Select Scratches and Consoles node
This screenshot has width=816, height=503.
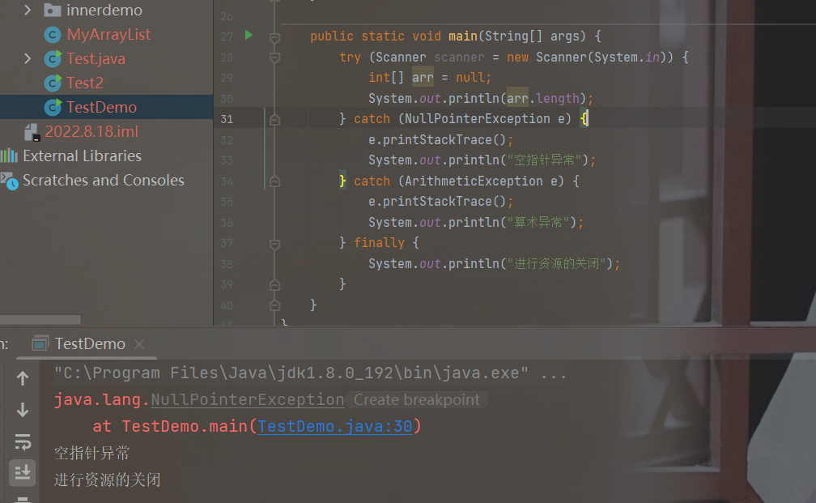[x=104, y=180]
